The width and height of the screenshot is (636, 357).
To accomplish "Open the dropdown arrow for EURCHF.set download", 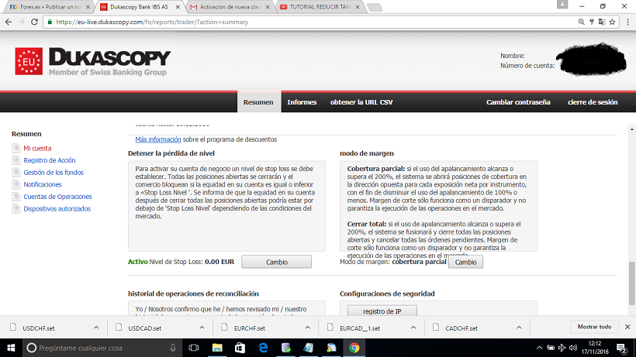I will tap(309, 328).
